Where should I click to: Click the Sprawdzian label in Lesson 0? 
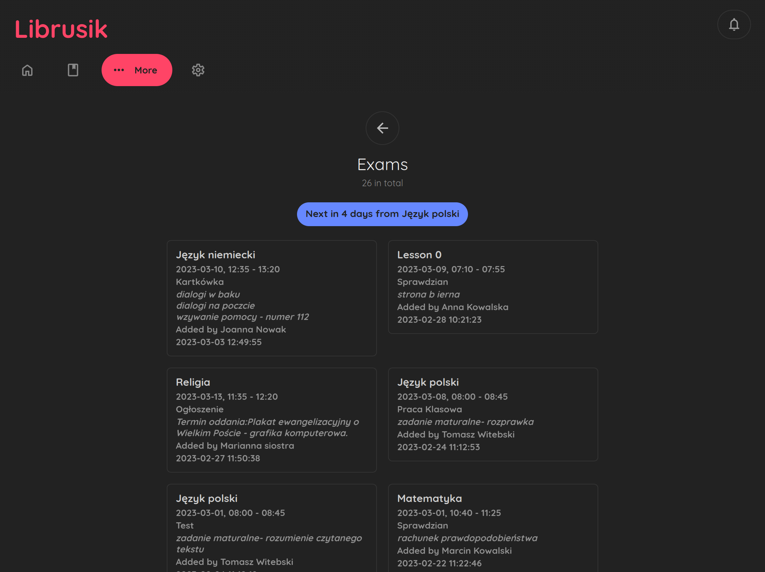coord(422,282)
